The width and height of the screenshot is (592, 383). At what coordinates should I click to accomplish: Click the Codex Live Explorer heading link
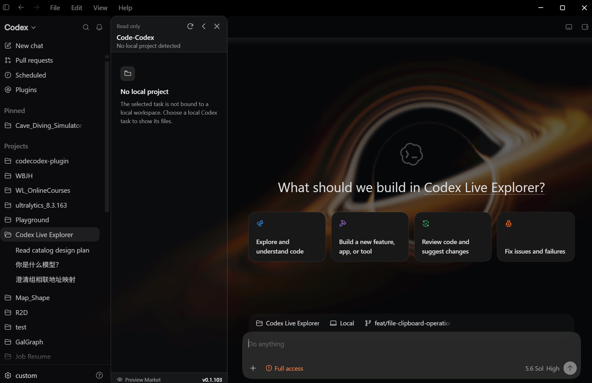click(484, 188)
